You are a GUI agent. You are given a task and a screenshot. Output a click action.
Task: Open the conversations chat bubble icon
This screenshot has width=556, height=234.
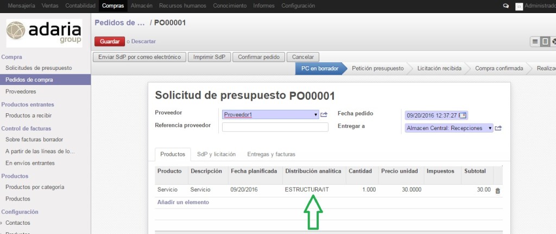[x=506, y=6]
